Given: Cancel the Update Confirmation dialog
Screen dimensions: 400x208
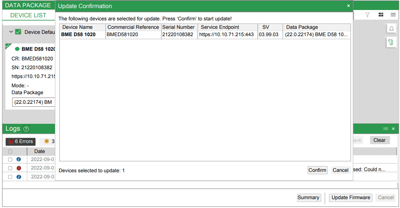Looking at the screenshot, I should [x=340, y=170].
